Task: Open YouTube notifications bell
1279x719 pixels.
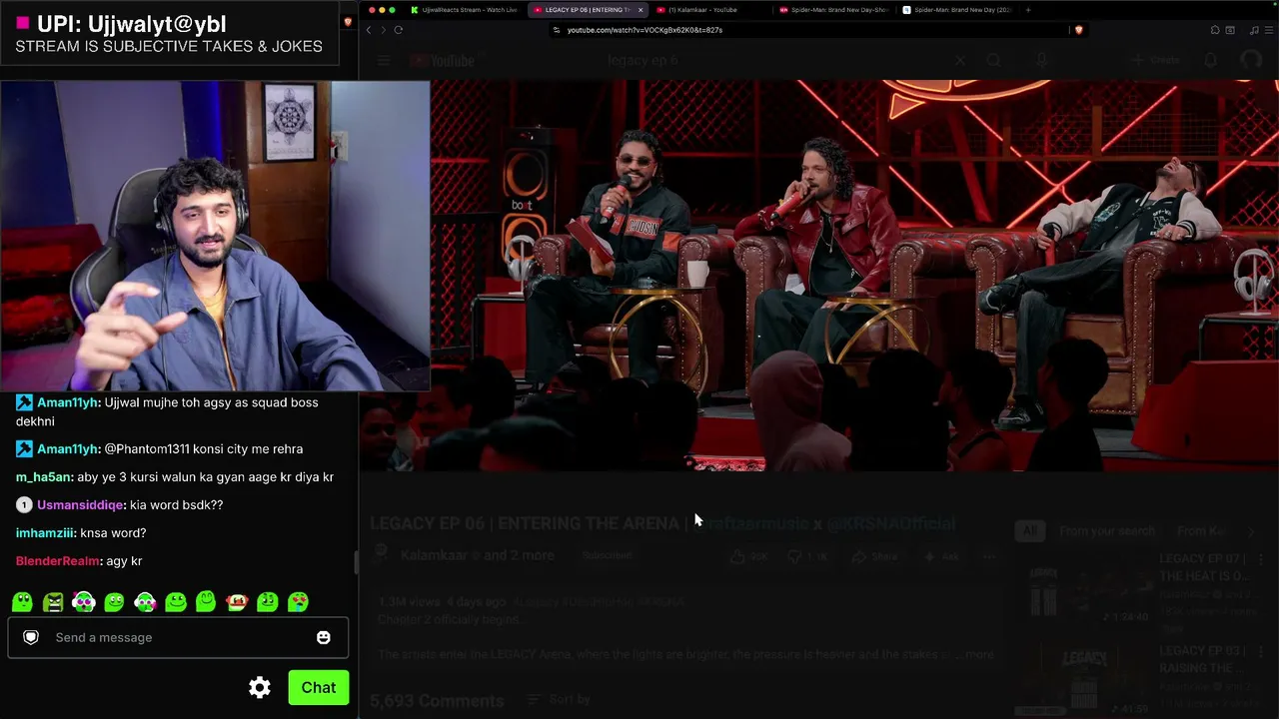Action: click(x=1211, y=61)
